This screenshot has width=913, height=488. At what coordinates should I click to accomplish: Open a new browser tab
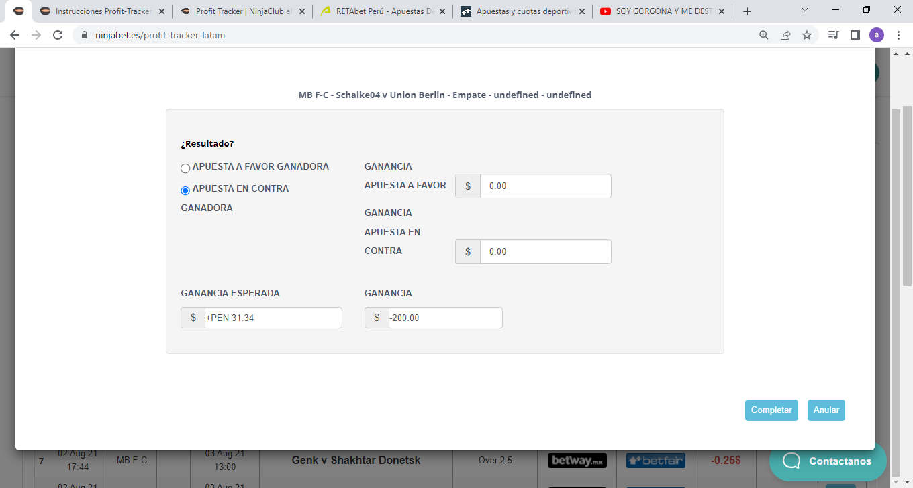(x=747, y=11)
